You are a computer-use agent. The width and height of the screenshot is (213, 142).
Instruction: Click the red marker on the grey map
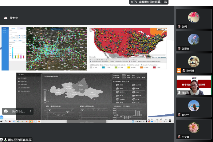(x=94, y=99)
